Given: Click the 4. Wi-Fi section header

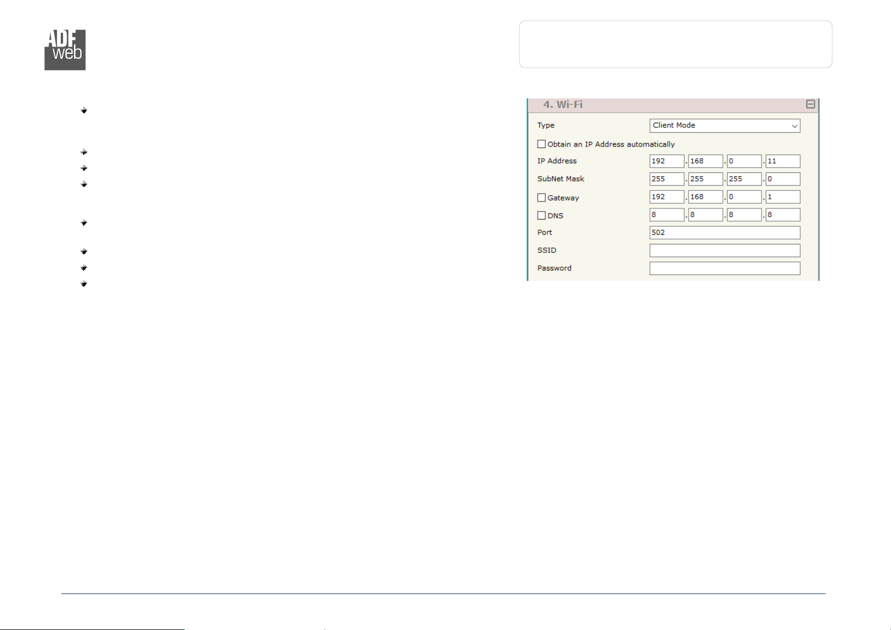Looking at the screenshot, I should pos(673,104).
